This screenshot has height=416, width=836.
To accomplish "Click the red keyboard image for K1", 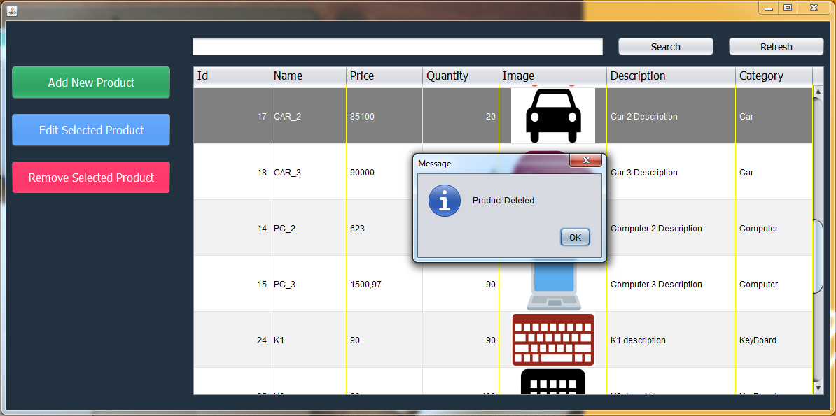I will coord(552,340).
